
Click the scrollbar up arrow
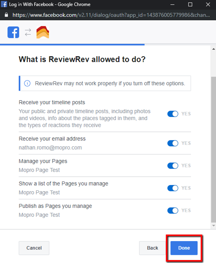pyautogui.click(x=214, y=49)
